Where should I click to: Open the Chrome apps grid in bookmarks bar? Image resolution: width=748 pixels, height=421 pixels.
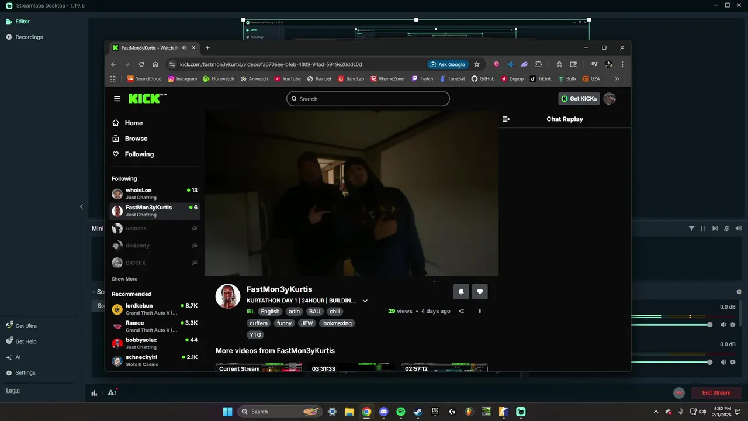113,79
